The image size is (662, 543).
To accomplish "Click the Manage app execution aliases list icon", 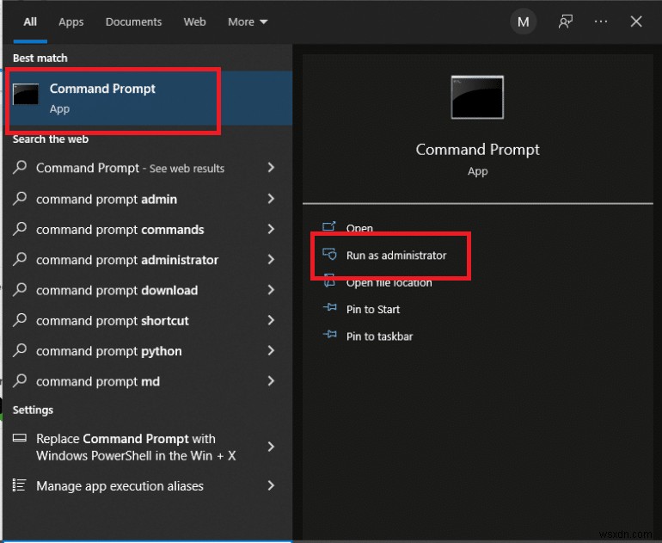I will pyautogui.click(x=19, y=485).
